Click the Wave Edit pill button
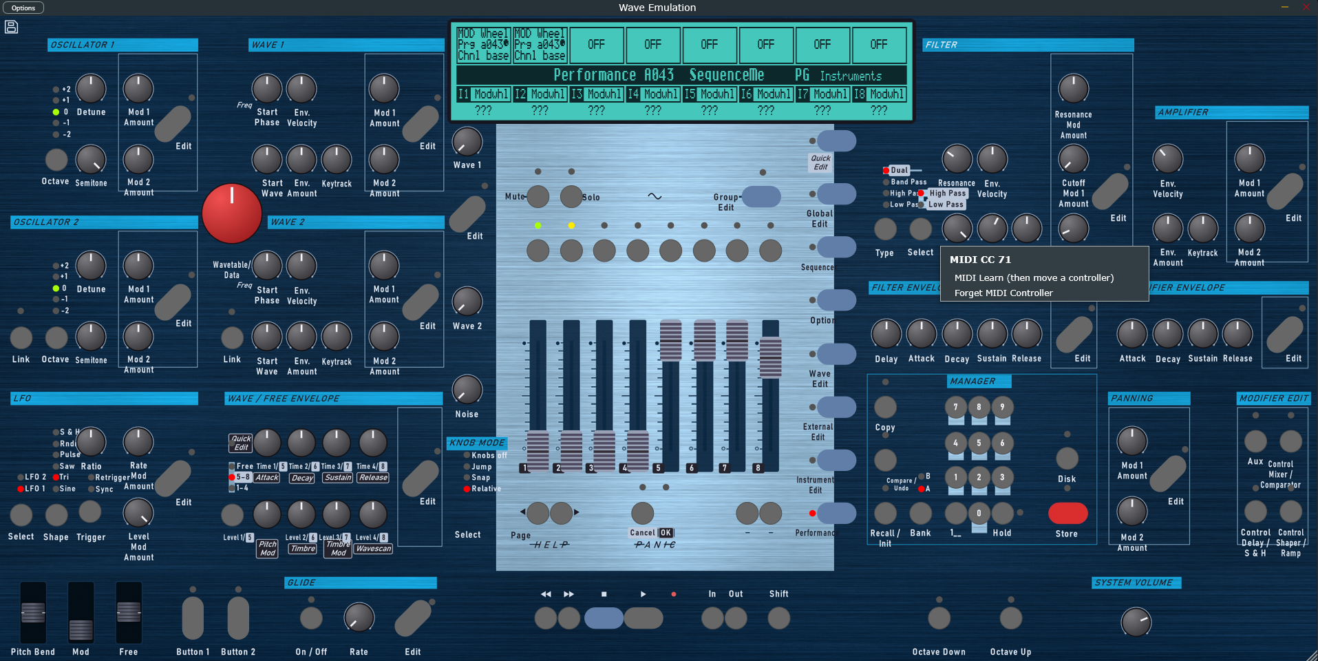This screenshot has height=661, width=1318. pyautogui.click(x=836, y=353)
